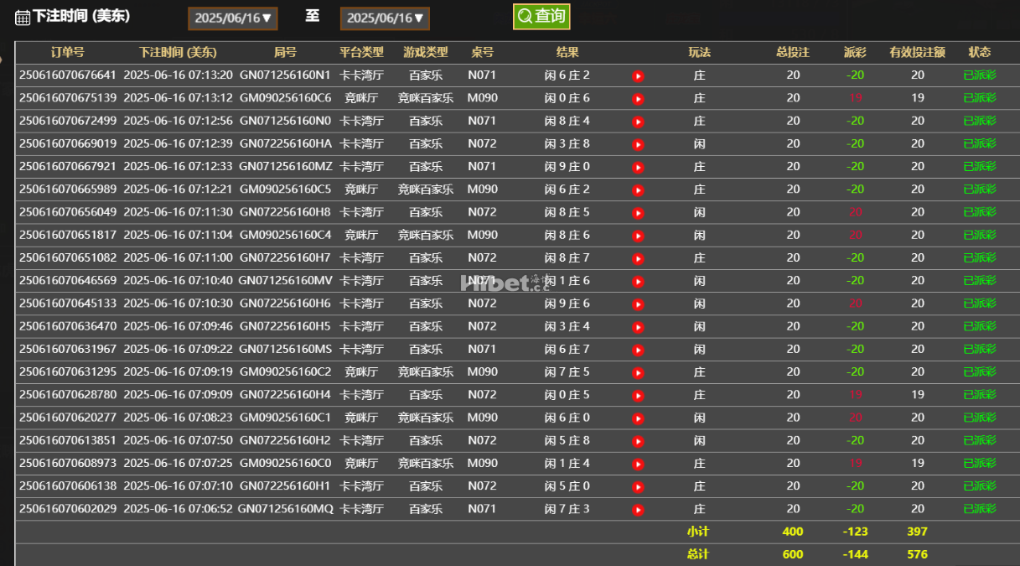Click order number 250616070651817
This screenshot has height=566, width=1020.
click(x=68, y=235)
